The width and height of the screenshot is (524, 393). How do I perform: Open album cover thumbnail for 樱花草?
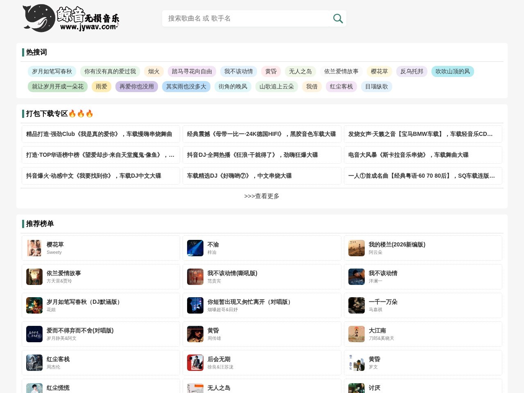pyautogui.click(x=34, y=248)
